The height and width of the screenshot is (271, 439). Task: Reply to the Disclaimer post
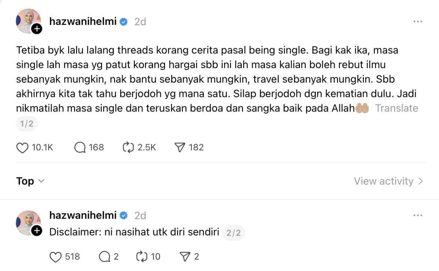pyautogui.click(x=104, y=257)
